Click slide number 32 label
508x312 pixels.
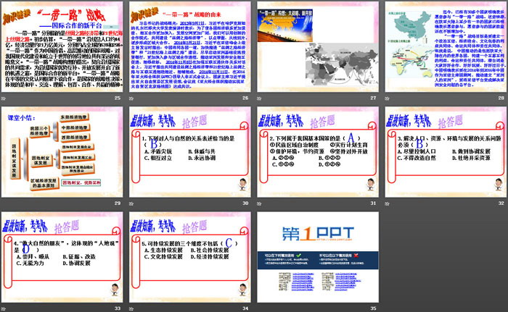click(x=501, y=203)
